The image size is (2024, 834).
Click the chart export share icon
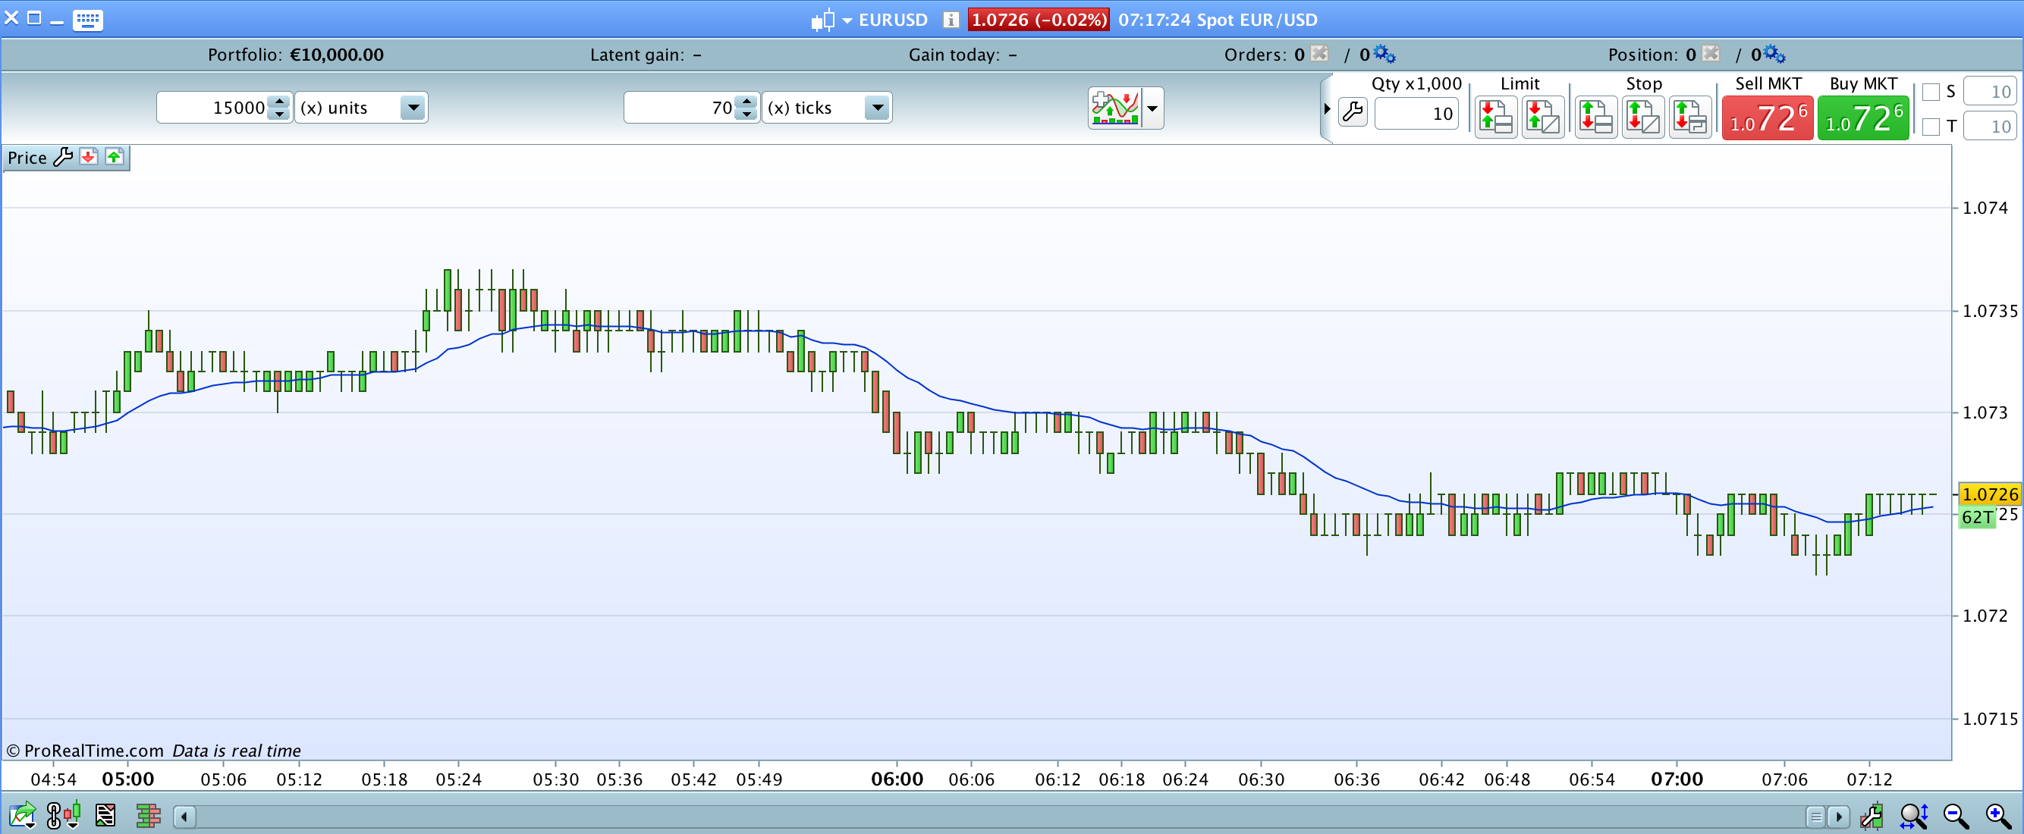click(x=22, y=816)
